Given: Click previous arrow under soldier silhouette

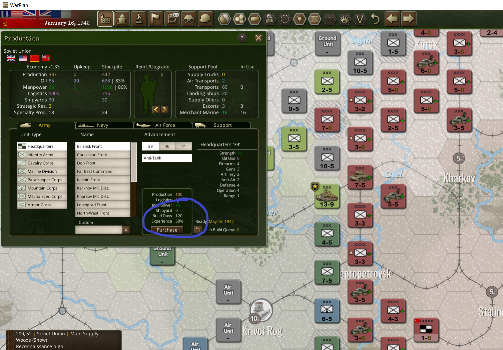Looking at the screenshot, I should (156, 109).
